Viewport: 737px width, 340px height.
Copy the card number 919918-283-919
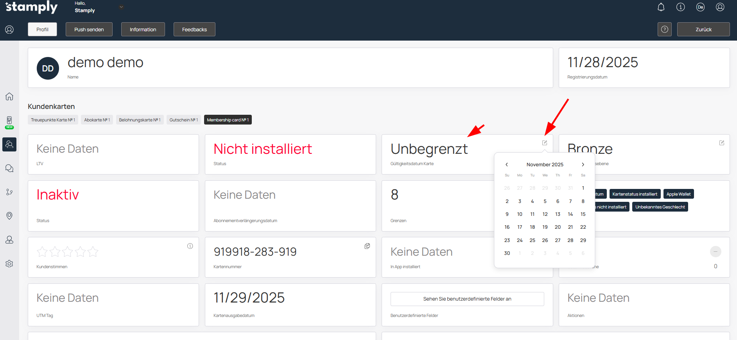point(367,246)
